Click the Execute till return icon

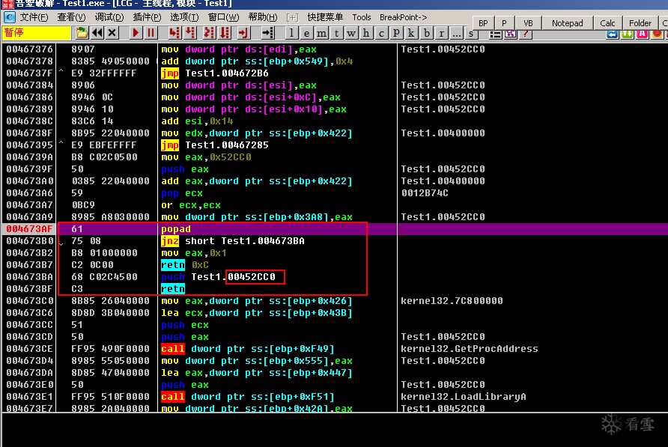click(x=243, y=33)
